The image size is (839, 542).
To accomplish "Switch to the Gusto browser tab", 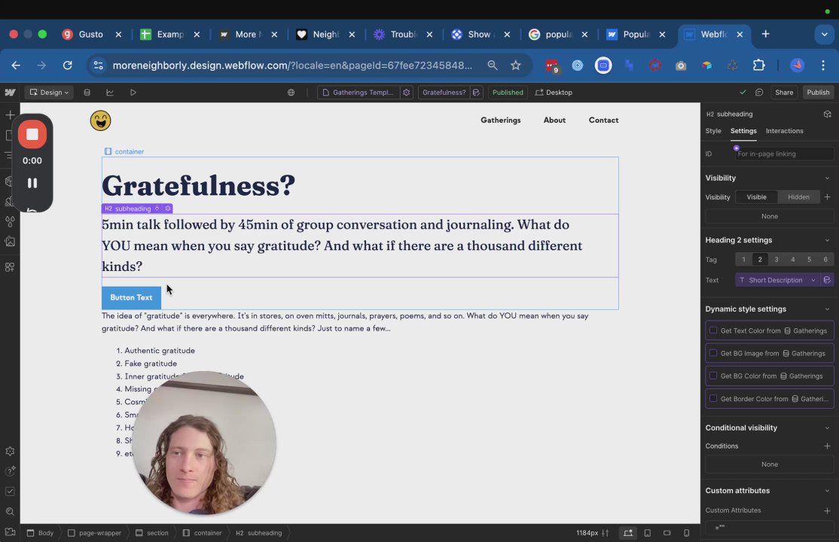I will pyautogui.click(x=90, y=34).
